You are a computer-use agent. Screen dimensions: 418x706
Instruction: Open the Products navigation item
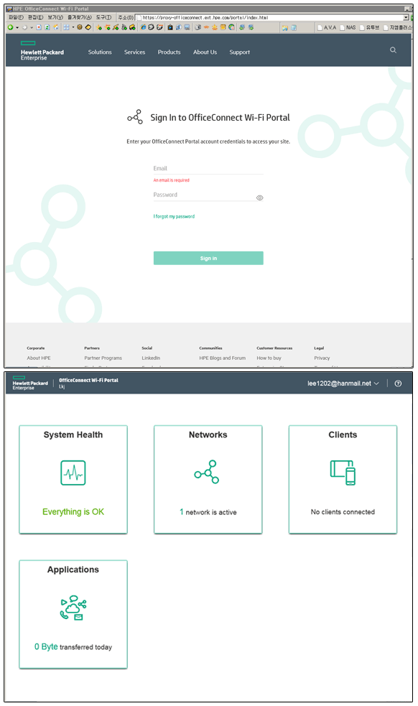[169, 52]
